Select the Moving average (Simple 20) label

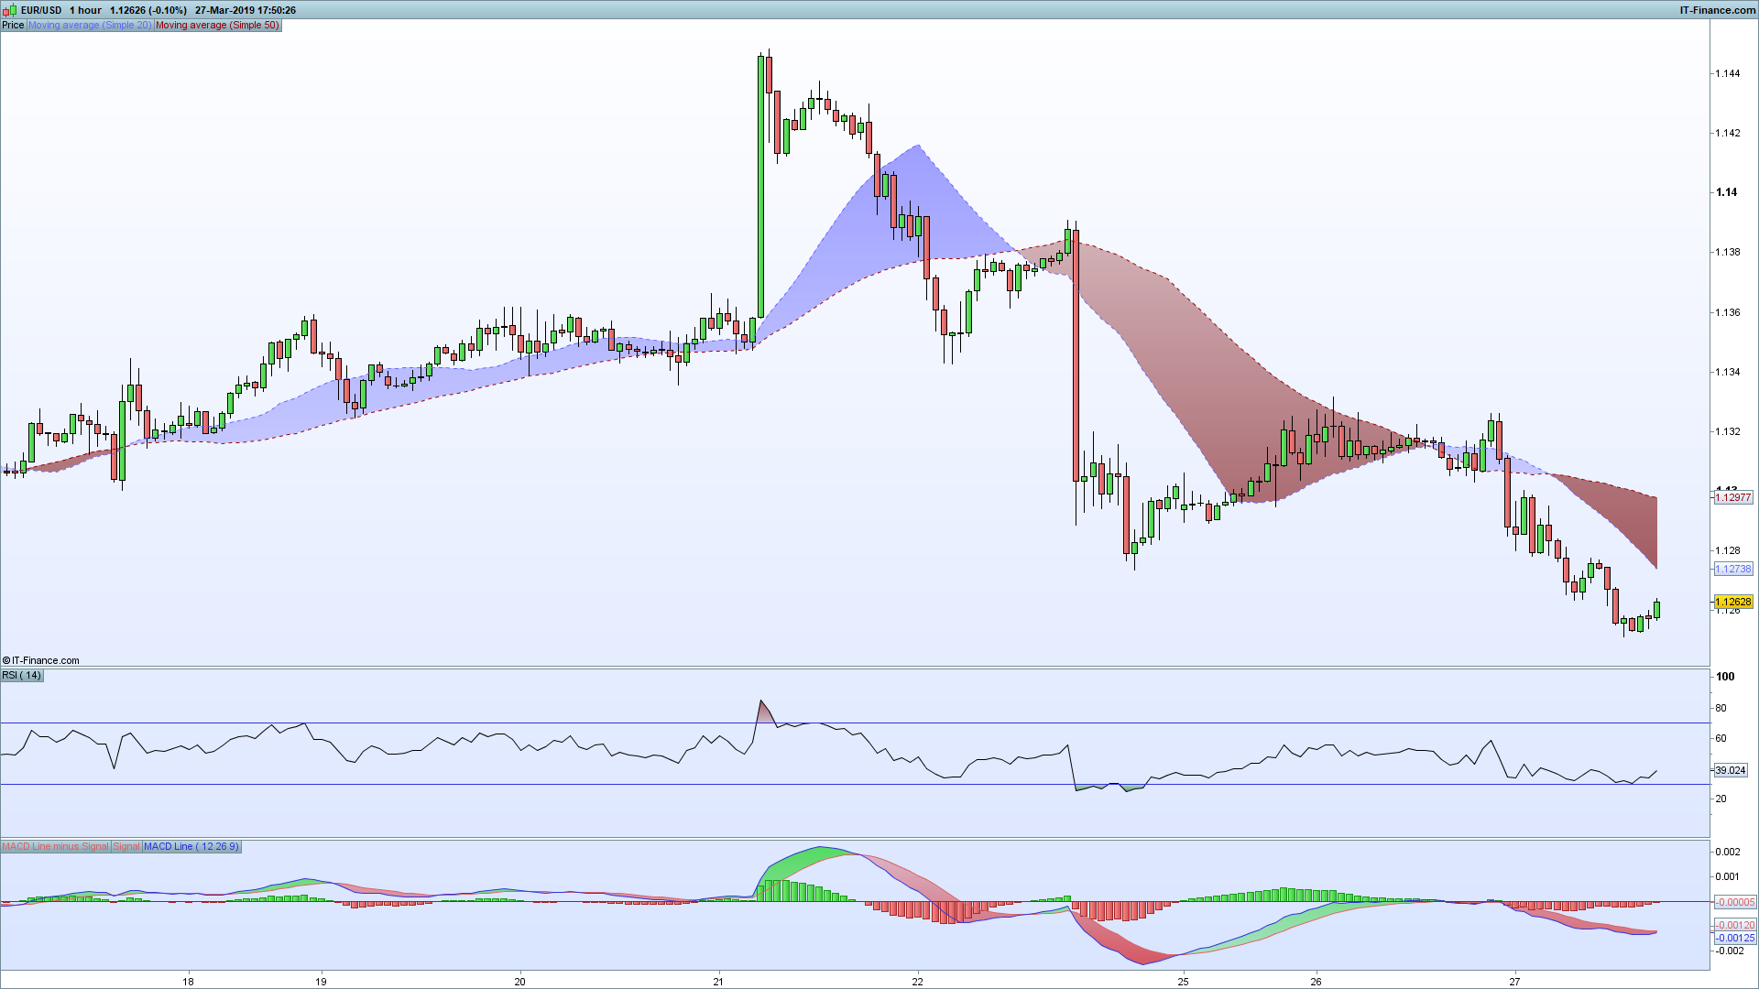coord(90,26)
